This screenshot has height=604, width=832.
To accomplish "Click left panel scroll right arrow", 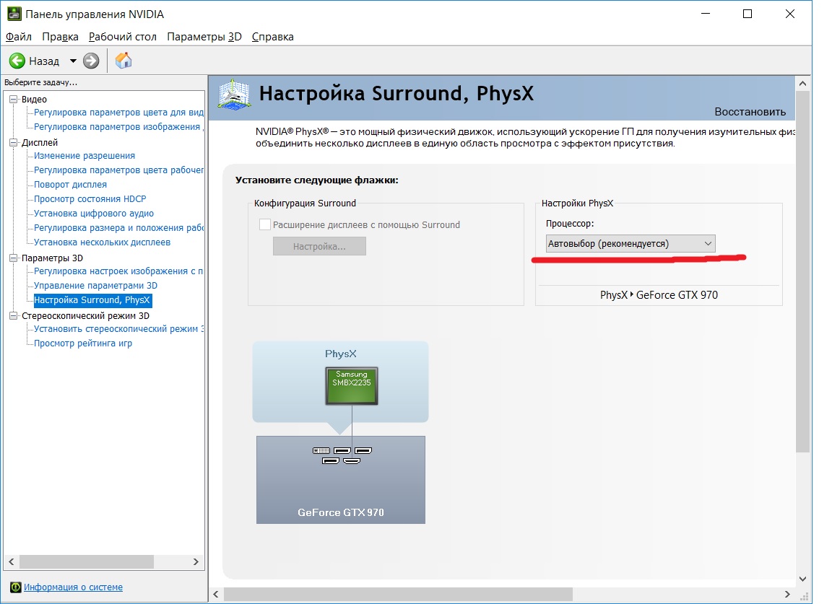I will click(196, 561).
